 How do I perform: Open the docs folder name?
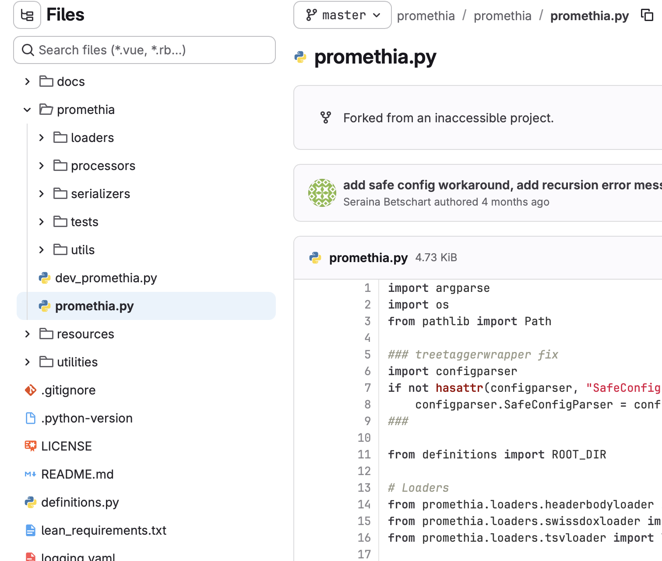coord(71,82)
